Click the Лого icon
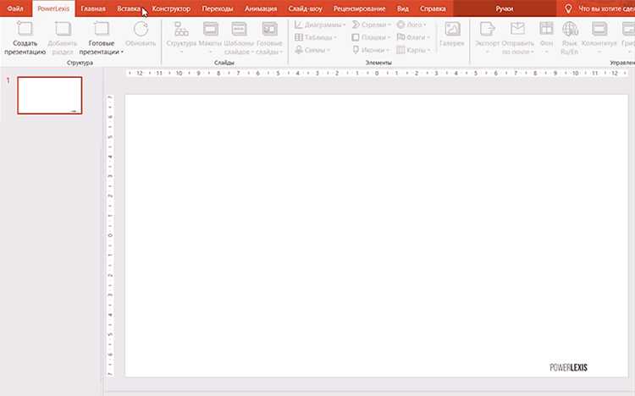 [x=400, y=25]
